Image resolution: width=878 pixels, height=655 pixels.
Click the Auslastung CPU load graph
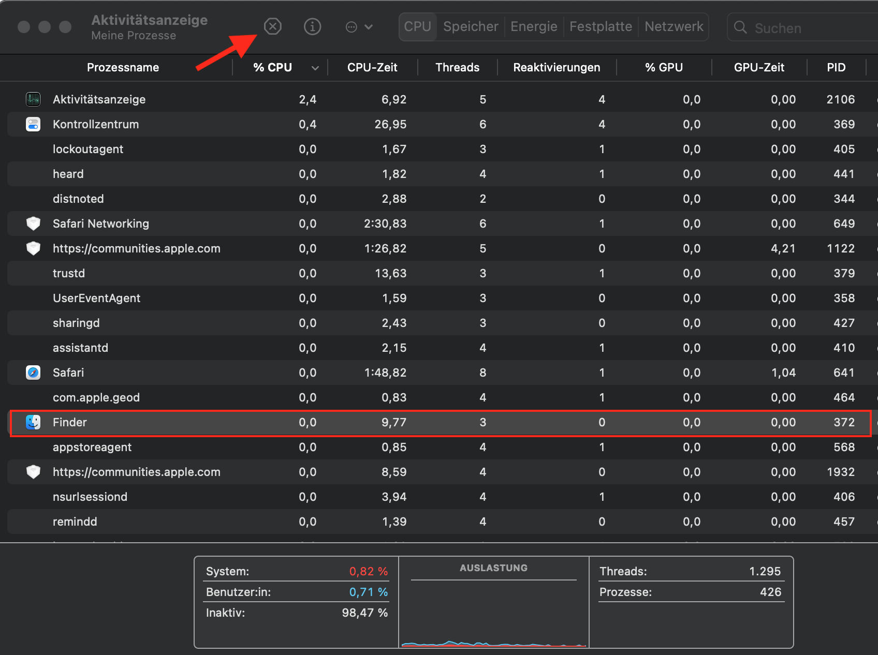pos(493,616)
